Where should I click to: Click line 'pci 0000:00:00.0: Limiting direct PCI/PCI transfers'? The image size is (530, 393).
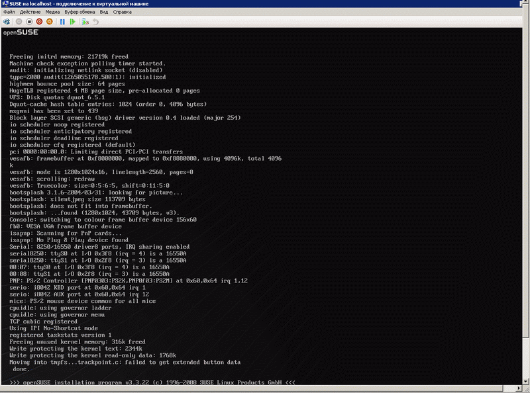tap(96, 152)
